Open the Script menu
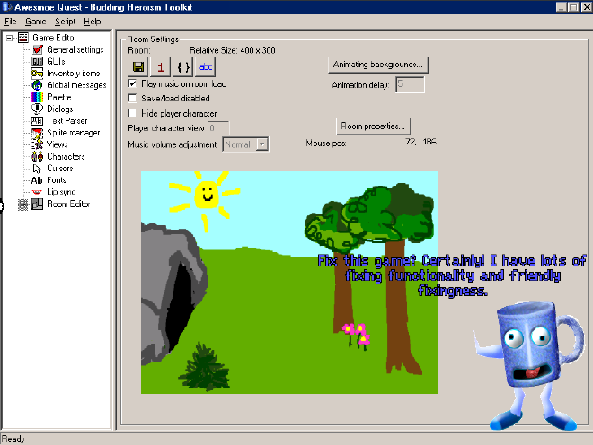 (x=65, y=20)
